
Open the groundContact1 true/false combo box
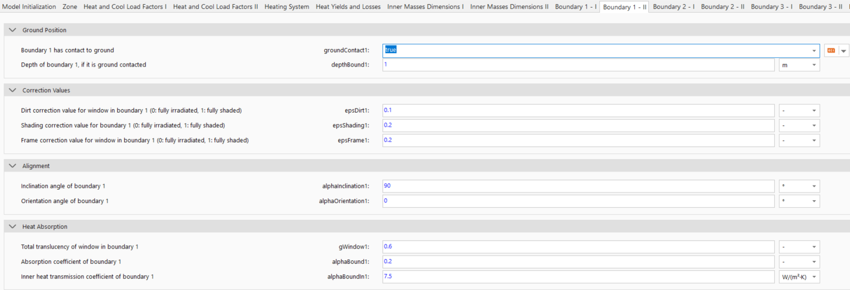[601, 50]
